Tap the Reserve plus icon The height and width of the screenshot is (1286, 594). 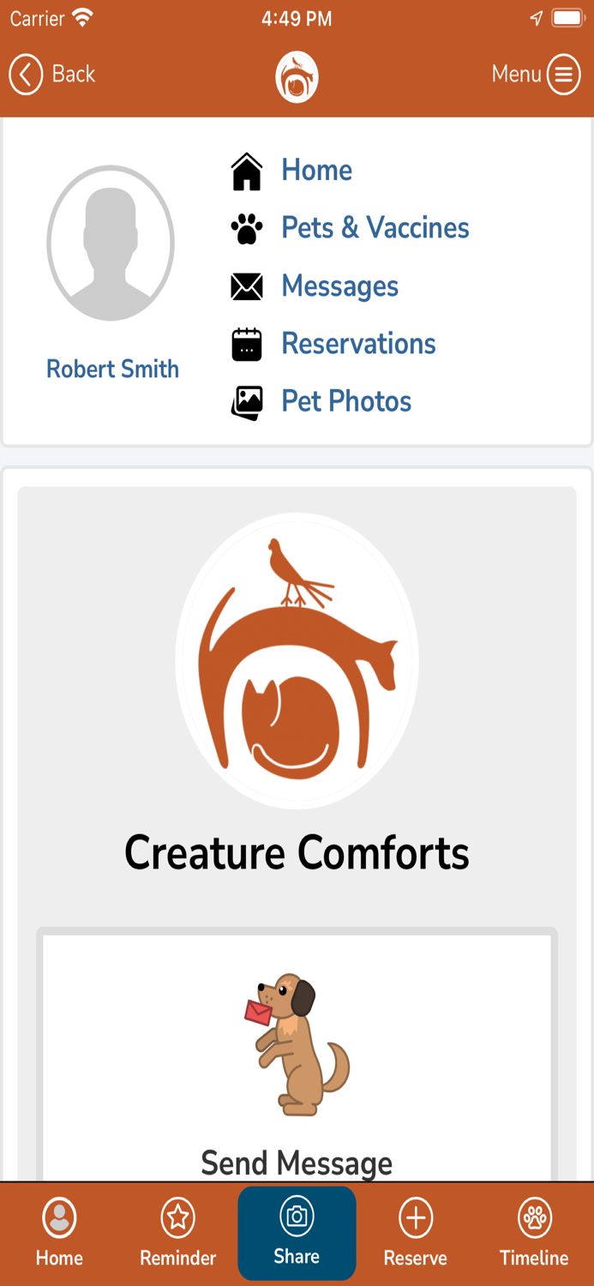pyautogui.click(x=415, y=1217)
